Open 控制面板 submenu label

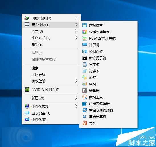click(x=96, y=52)
